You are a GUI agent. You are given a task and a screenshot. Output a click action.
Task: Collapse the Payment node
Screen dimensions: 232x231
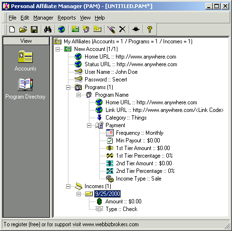89,125
